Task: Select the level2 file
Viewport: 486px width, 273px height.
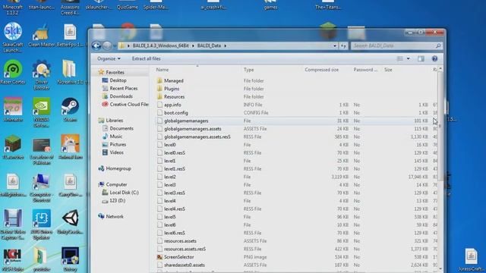Action: (170, 177)
